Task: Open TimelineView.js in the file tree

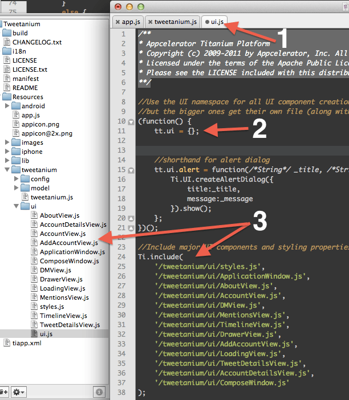Action: (63, 316)
